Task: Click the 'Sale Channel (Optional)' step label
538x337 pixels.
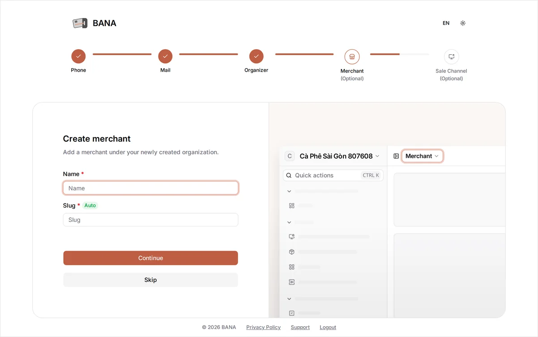Action: point(451,74)
